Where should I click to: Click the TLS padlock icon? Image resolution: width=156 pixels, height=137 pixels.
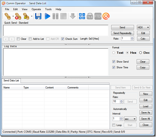tap(90, 16)
